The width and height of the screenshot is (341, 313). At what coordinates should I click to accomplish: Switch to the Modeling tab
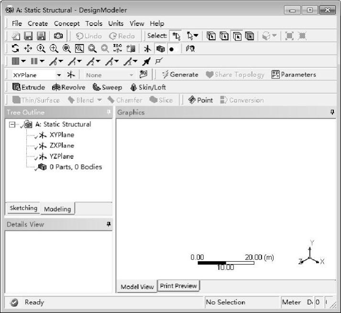pyautogui.click(x=57, y=209)
